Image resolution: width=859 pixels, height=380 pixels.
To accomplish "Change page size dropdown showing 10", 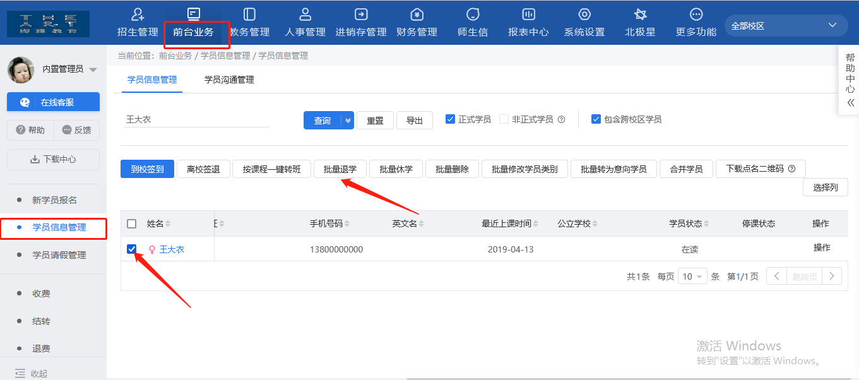I will [x=692, y=276].
